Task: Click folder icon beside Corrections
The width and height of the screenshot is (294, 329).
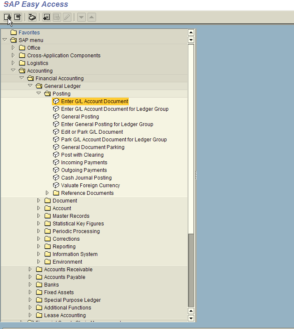Action: [x=48, y=239]
